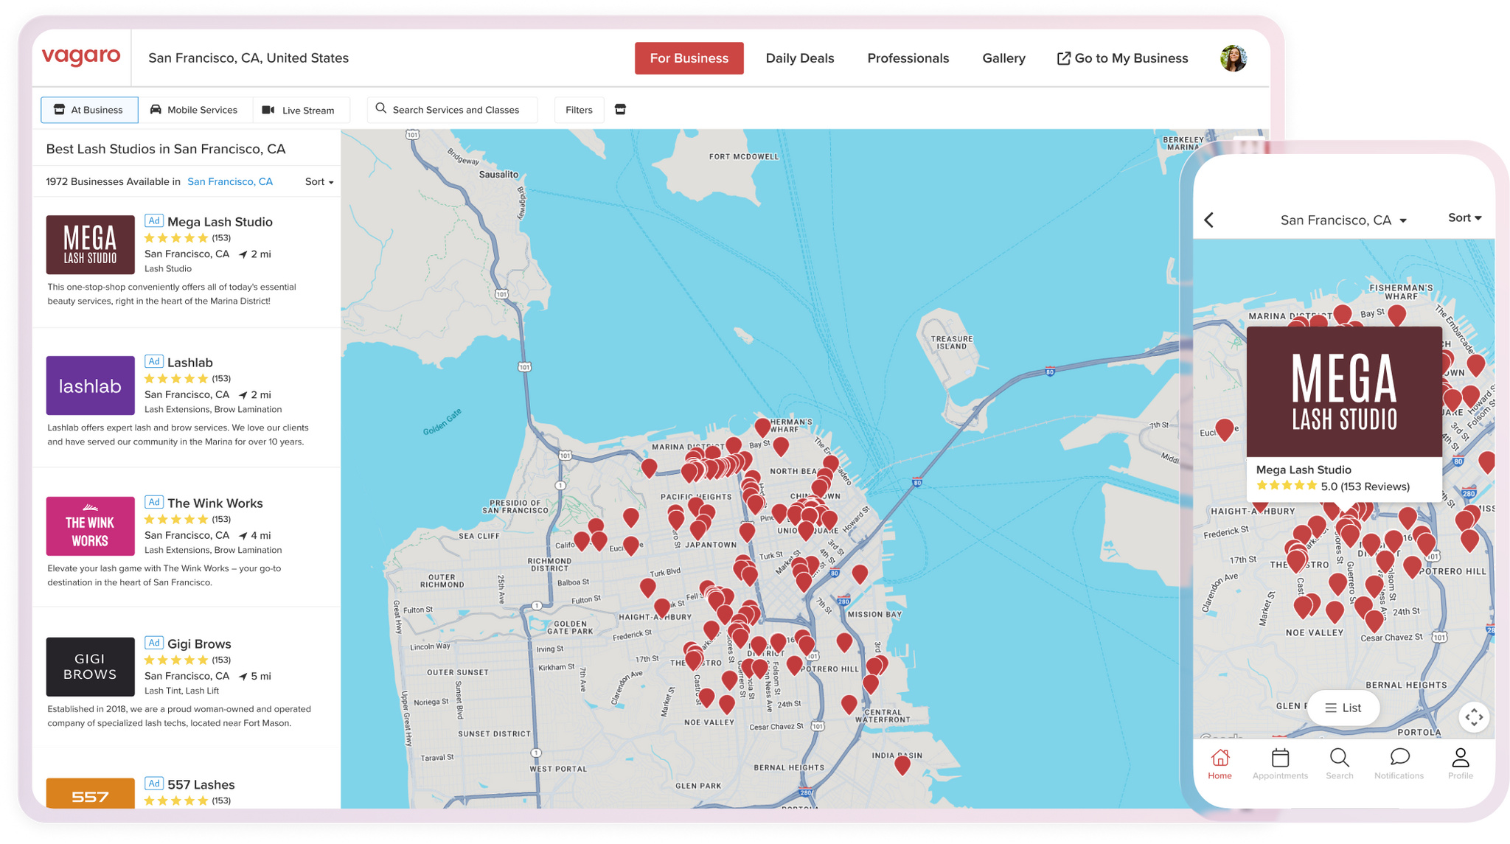Open the Sort dropdown on the phone

(x=1464, y=218)
